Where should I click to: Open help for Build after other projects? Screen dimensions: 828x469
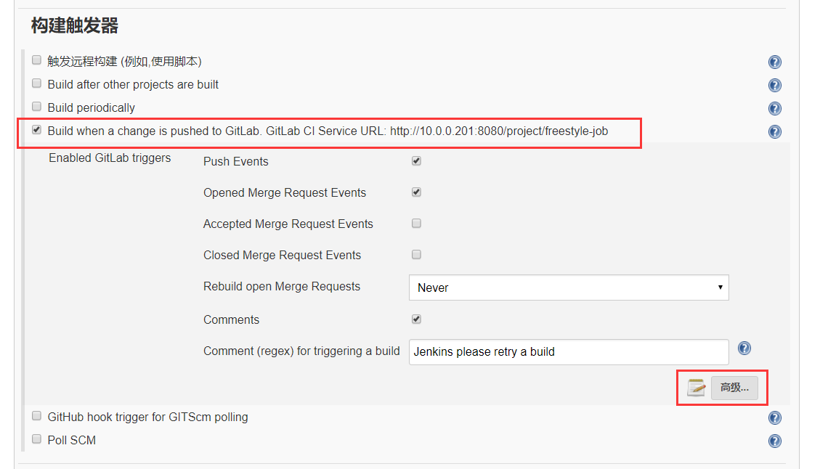(774, 85)
